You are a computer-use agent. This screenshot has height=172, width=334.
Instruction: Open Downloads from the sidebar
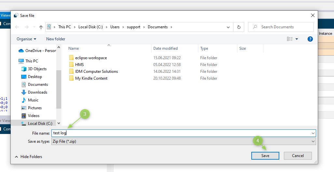pyautogui.click(x=37, y=92)
